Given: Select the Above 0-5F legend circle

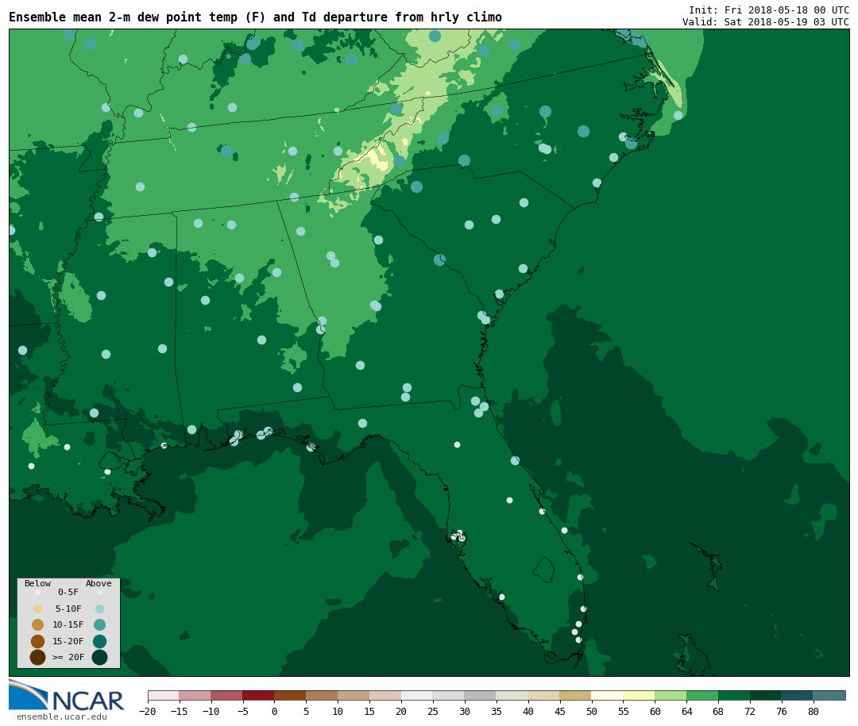Looking at the screenshot, I should click(x=99, y=592).
